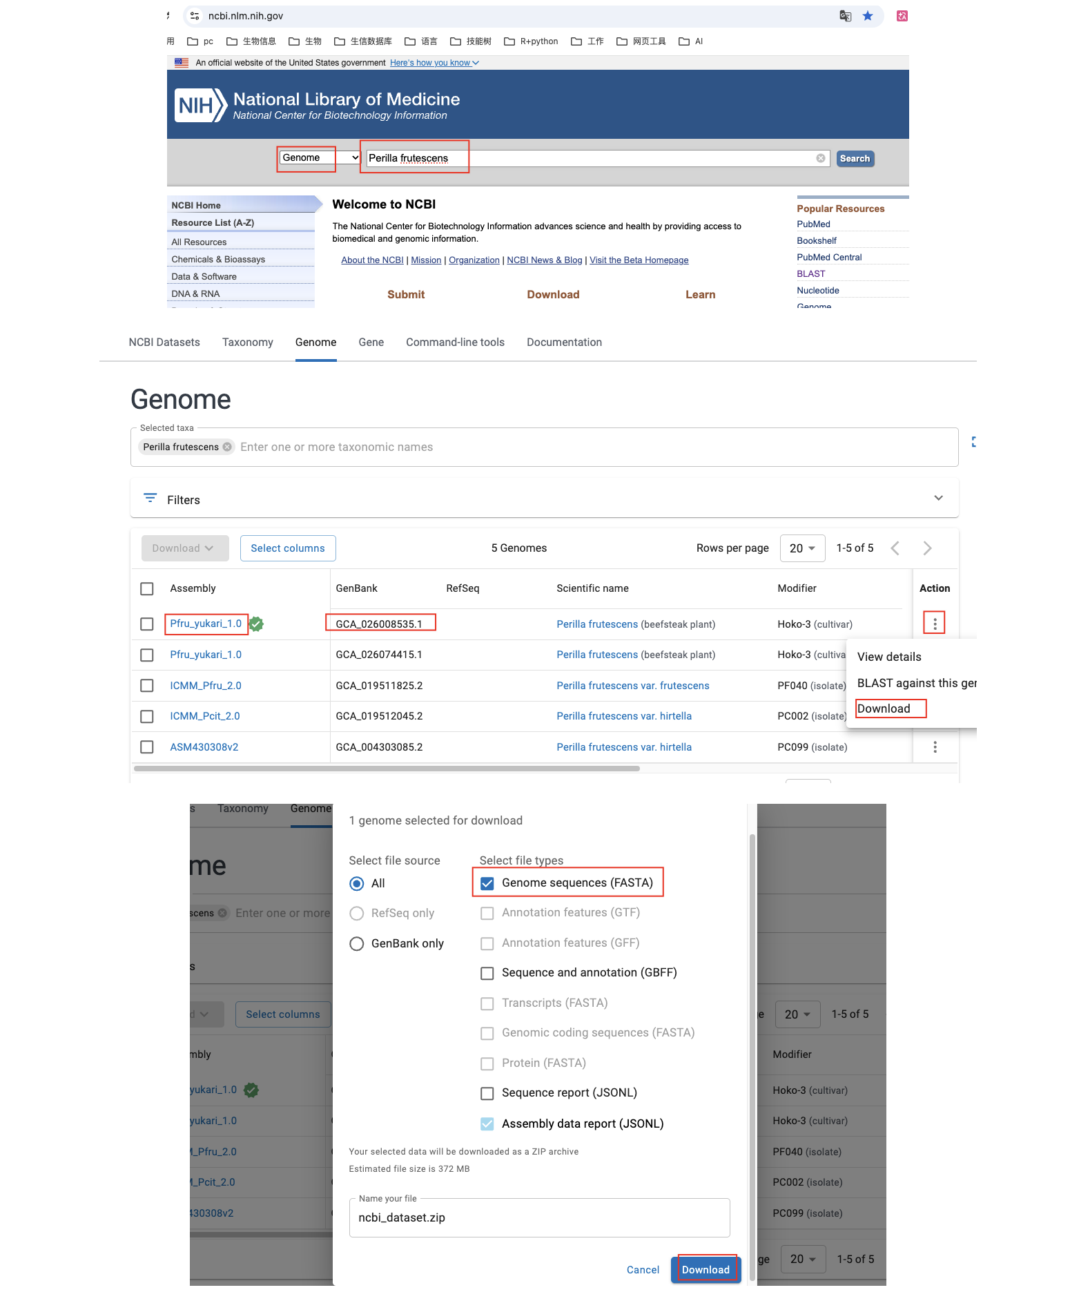Select the All file source radio
Screen dimensions: 1070x1301
[357, 884]
